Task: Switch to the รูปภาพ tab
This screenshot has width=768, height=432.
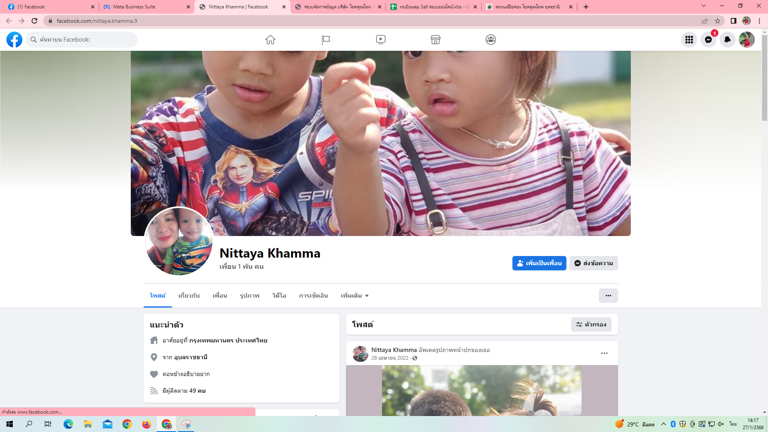Action: [x=250, y=296]
